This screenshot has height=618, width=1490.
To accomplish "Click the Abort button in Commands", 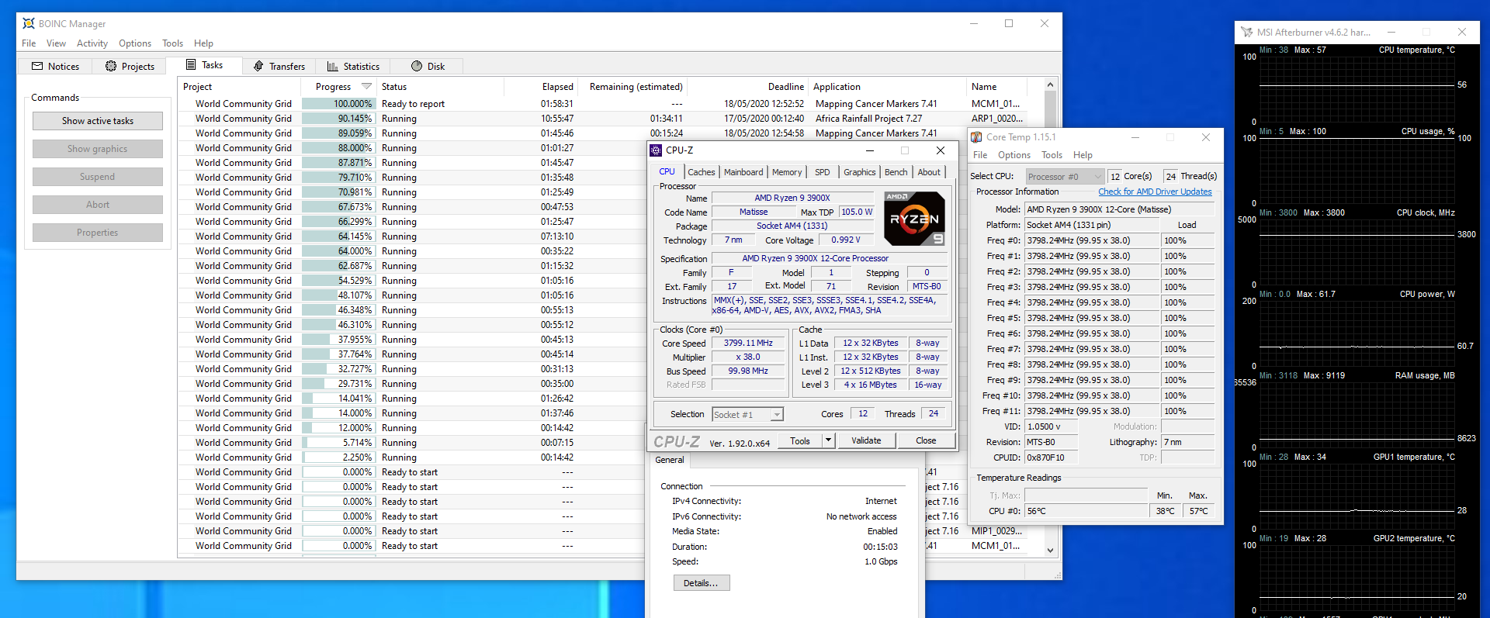I will click(98, 205).
